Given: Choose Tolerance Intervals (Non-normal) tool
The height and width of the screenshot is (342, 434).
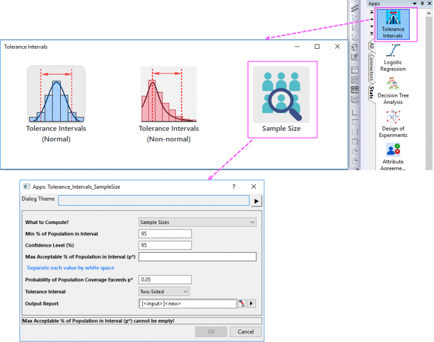Looking at the screenshot, I should [x=168, y=102].
